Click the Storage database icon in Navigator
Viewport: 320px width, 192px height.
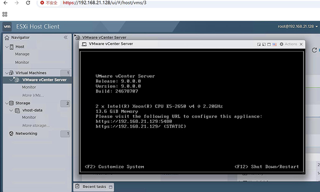click(x=11, y=103)
